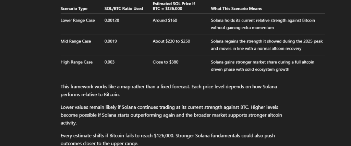The image size is (351, 146).
Task: Click the "Close to $380" price cell
Action: (x=165, y=62)
